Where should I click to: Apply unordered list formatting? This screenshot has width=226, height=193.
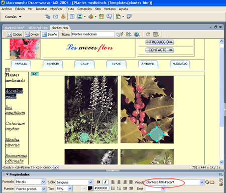tap(113, 188)
